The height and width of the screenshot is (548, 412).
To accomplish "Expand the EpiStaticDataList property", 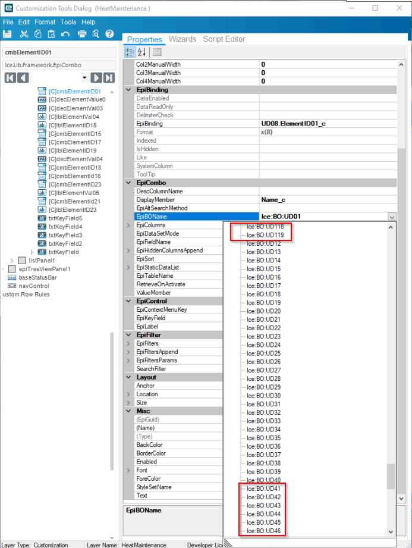I will [128, 267].
